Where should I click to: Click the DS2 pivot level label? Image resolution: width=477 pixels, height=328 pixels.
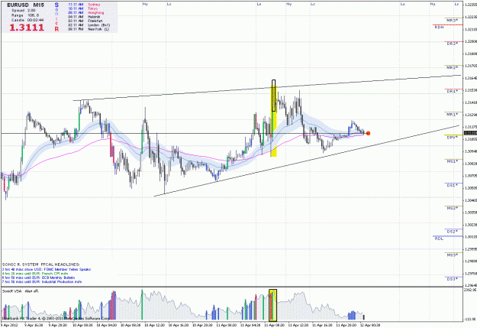[452, 232]
